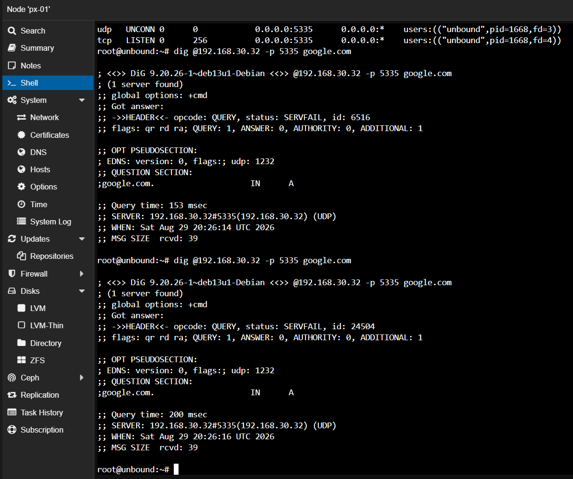The width and height of the screenshot is (573, 479).
Task: Open the ZFS entry
Action: (48, 360)
